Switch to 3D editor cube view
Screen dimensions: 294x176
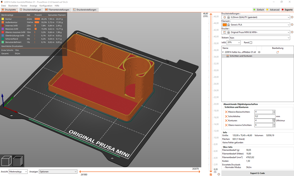coord(6,161)
